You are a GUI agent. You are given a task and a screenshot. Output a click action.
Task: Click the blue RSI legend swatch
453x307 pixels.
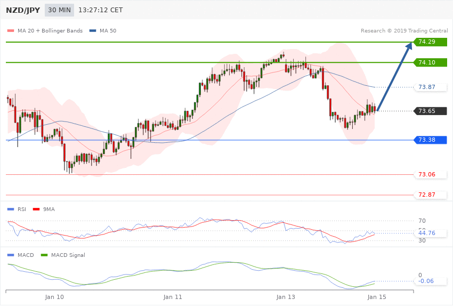point(11,209)
